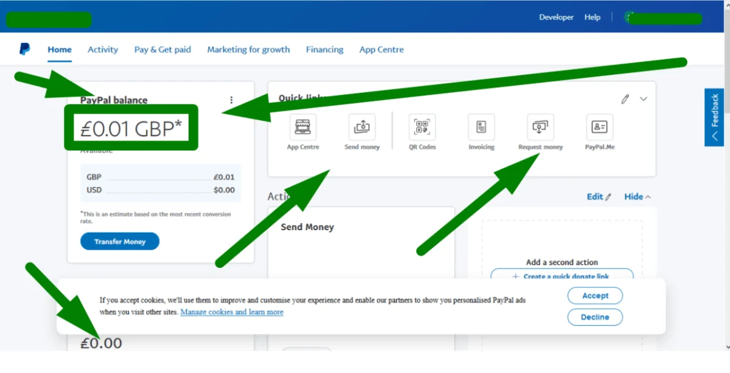Open the Invoicing quick link icon
Screen dimensions: 730x373
point(481,127)
